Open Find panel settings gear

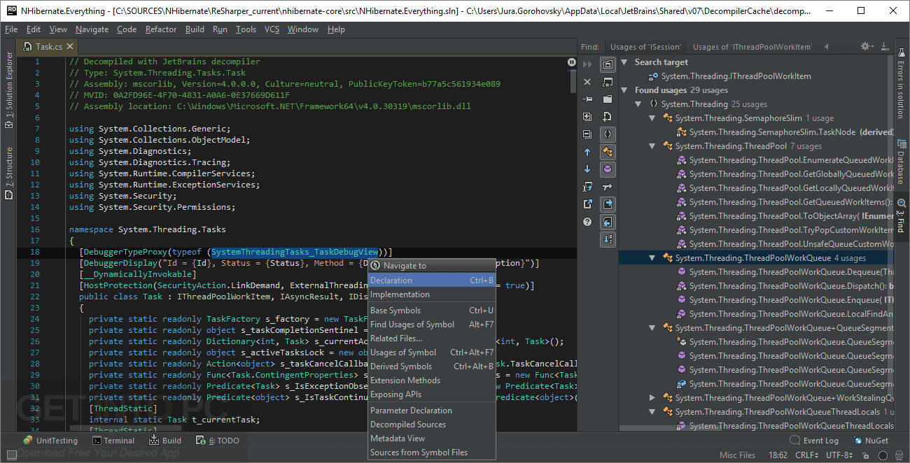pyautogui.click(x=866, y=46)
